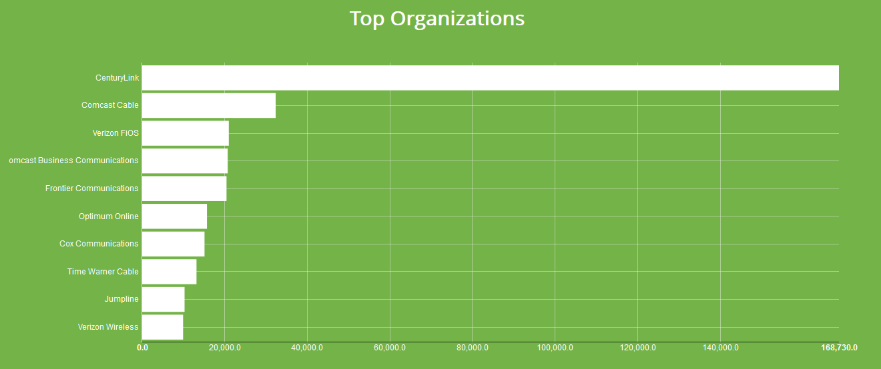Viewport: 881px width, 369px height.
Task: Click the Jumpline axis label
Action: (x=122, y=299)
